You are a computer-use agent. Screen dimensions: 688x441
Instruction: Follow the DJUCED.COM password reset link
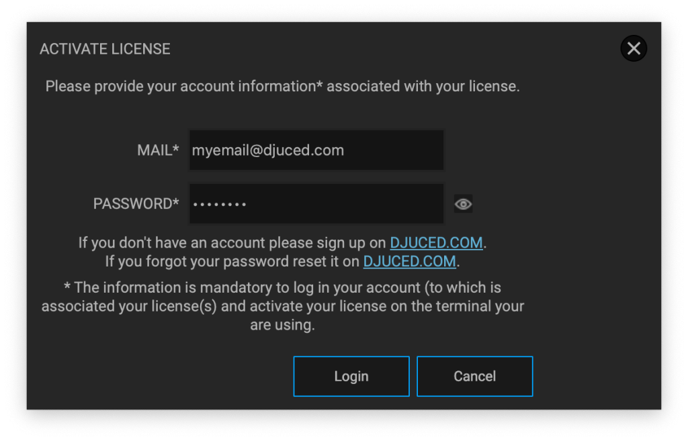pyautogui.click(x=409, y=261)
